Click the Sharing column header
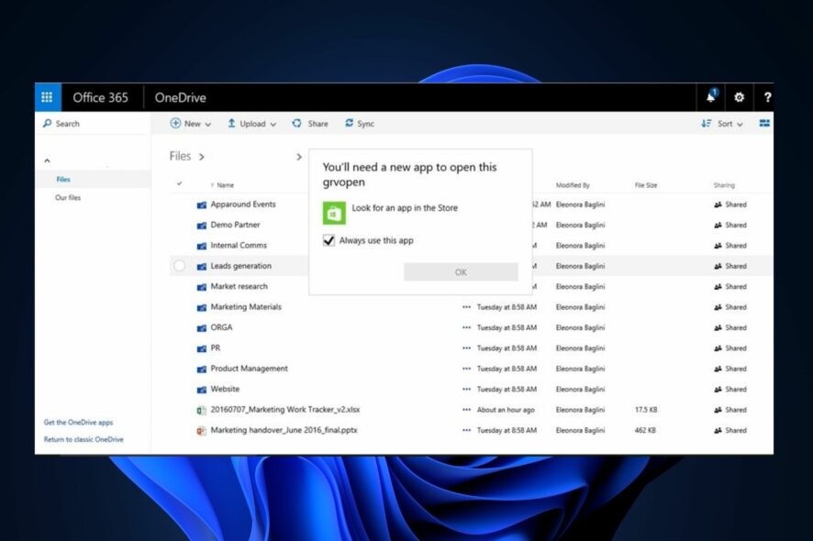This screenshot has width=813, height=541. [724, 185]
